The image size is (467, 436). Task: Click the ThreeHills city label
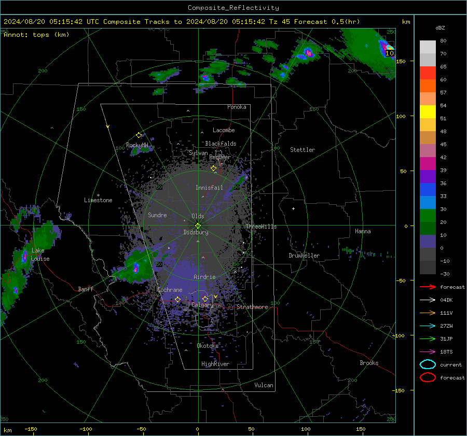[x=261, y=227]
